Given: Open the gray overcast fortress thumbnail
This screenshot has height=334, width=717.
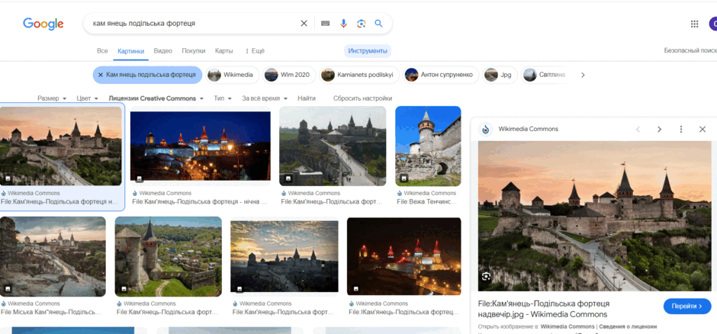Looking at the screenshot, I should click(x=333, y=146).
